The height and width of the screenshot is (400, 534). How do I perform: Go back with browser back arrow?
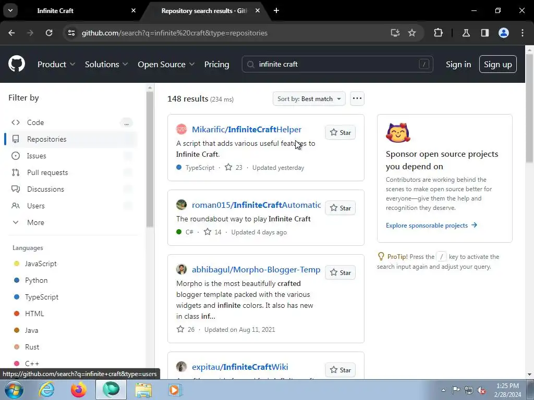click(x=11, y=33)
